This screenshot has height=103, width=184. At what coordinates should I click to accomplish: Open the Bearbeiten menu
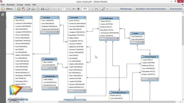[x=11, y=5]
